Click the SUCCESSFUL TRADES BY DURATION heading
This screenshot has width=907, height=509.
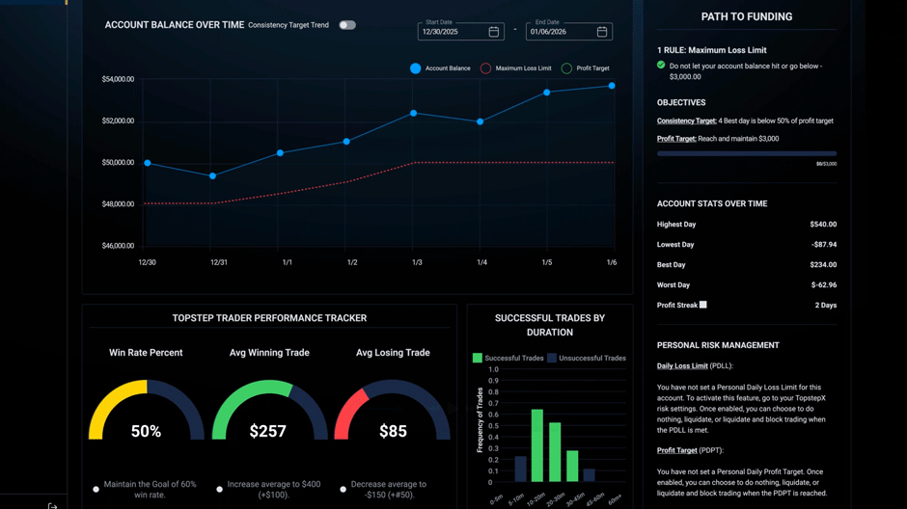tap(550, 325)
